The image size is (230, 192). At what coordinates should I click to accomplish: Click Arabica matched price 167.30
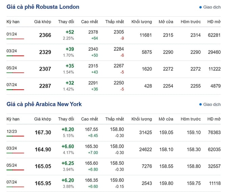point(43,133)
